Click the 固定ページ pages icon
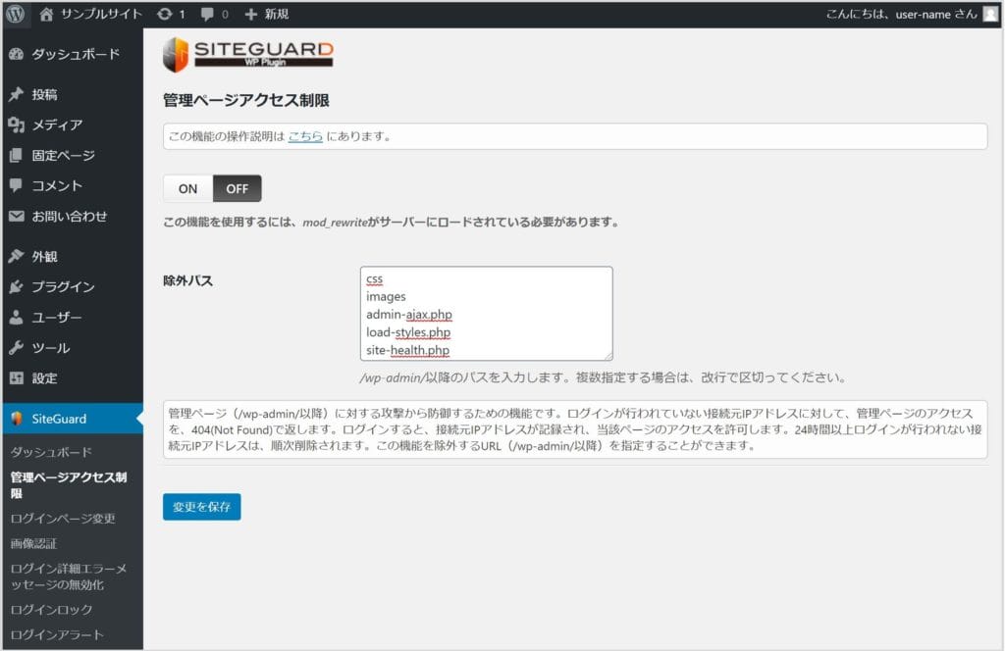Viewport: 1005px width, 651px height. [x=17, y=156]
